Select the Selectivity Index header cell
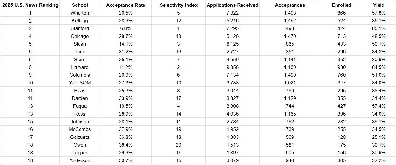396x165 pixels. [x=178, y=5]
